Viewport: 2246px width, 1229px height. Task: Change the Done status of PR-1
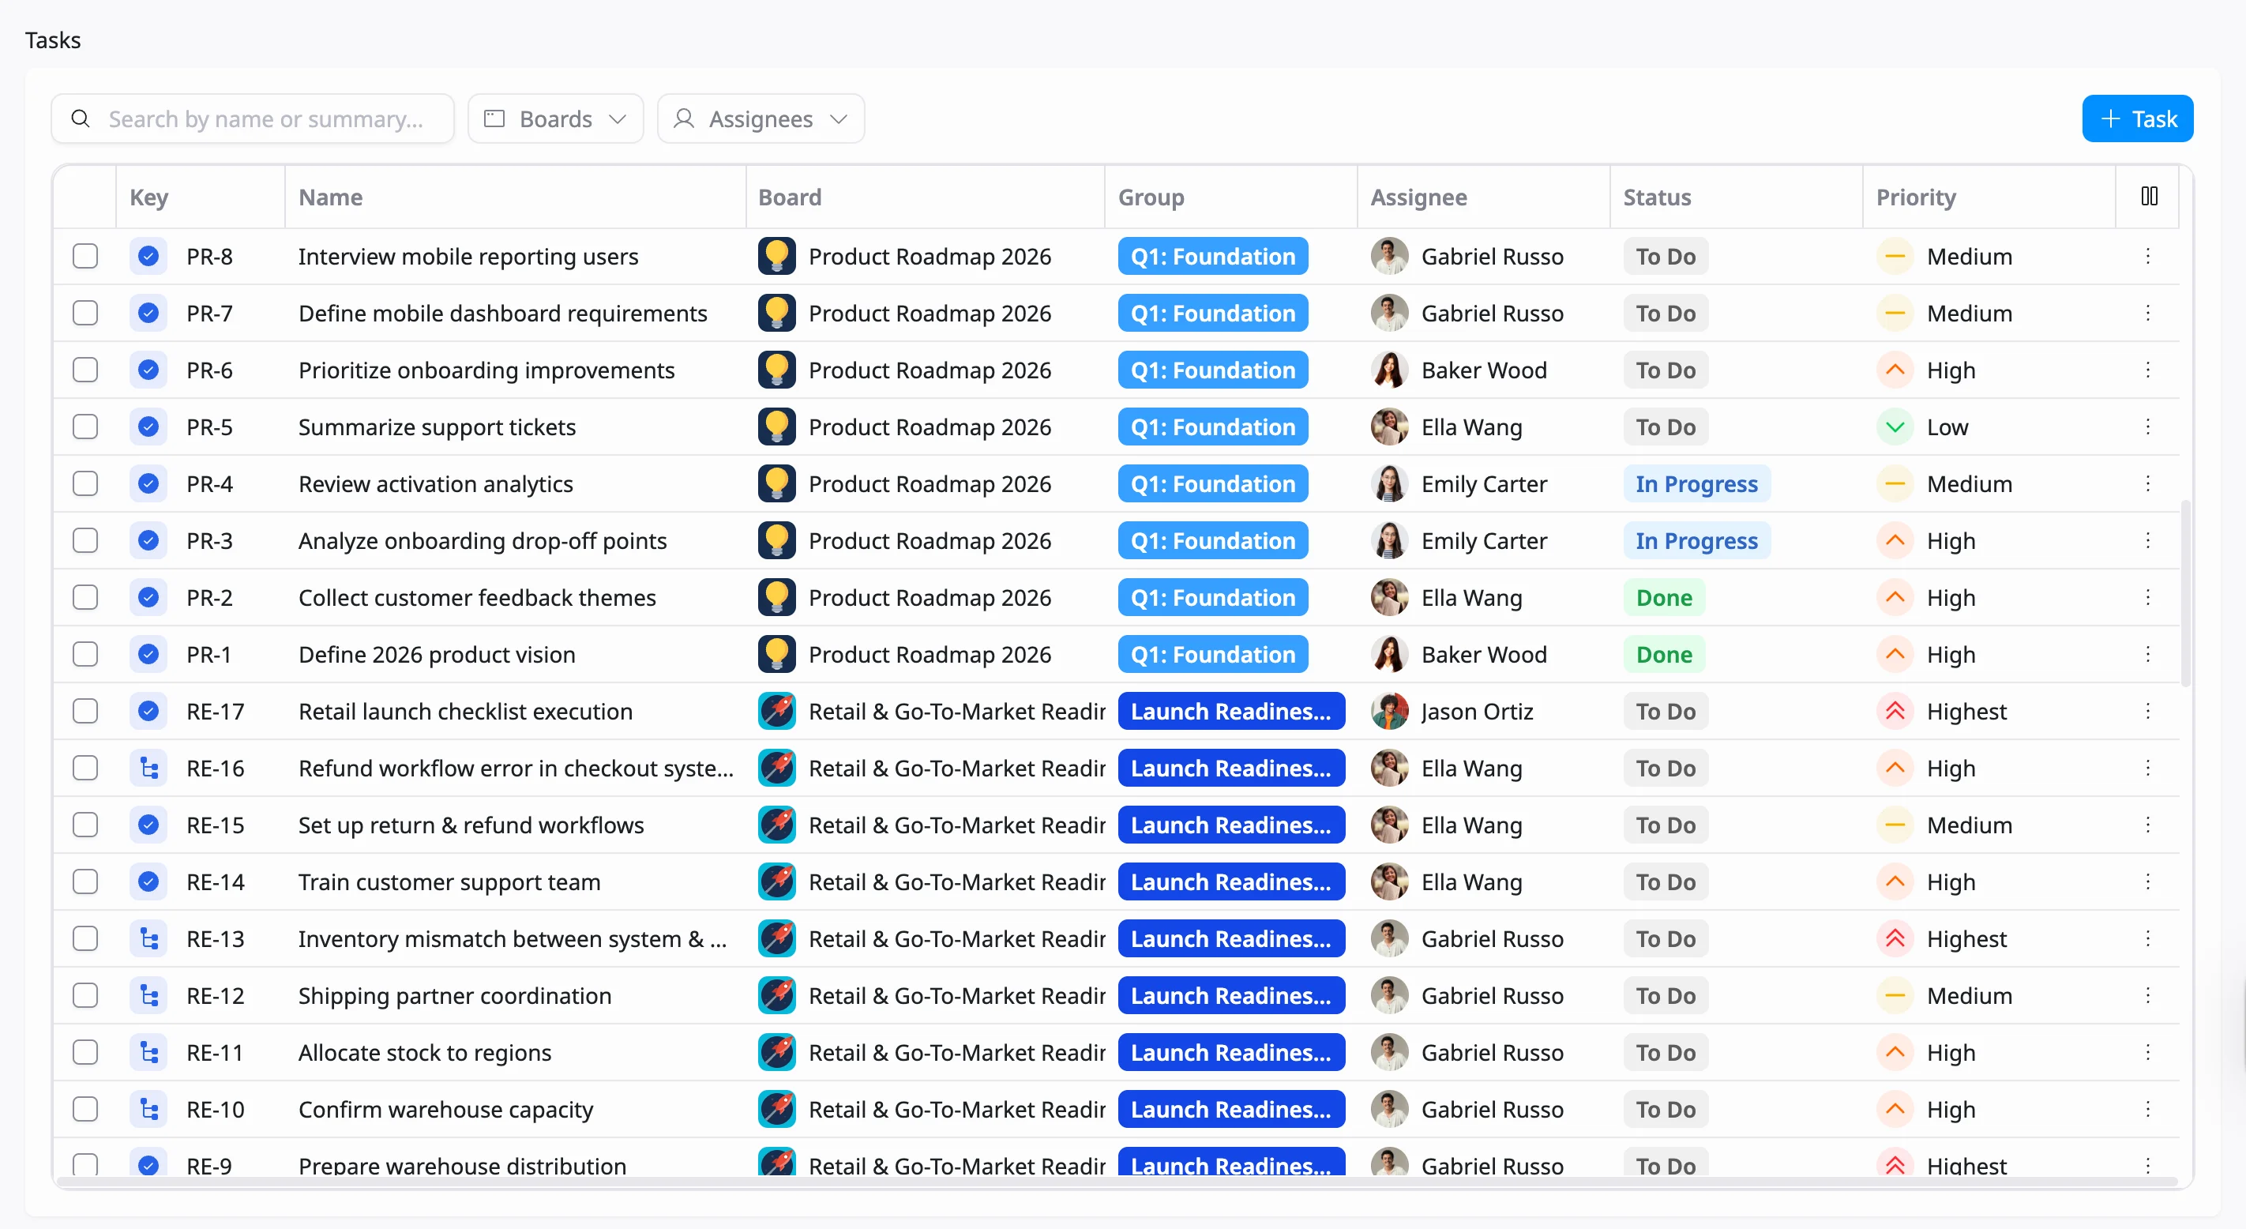tap(1664, 654)
